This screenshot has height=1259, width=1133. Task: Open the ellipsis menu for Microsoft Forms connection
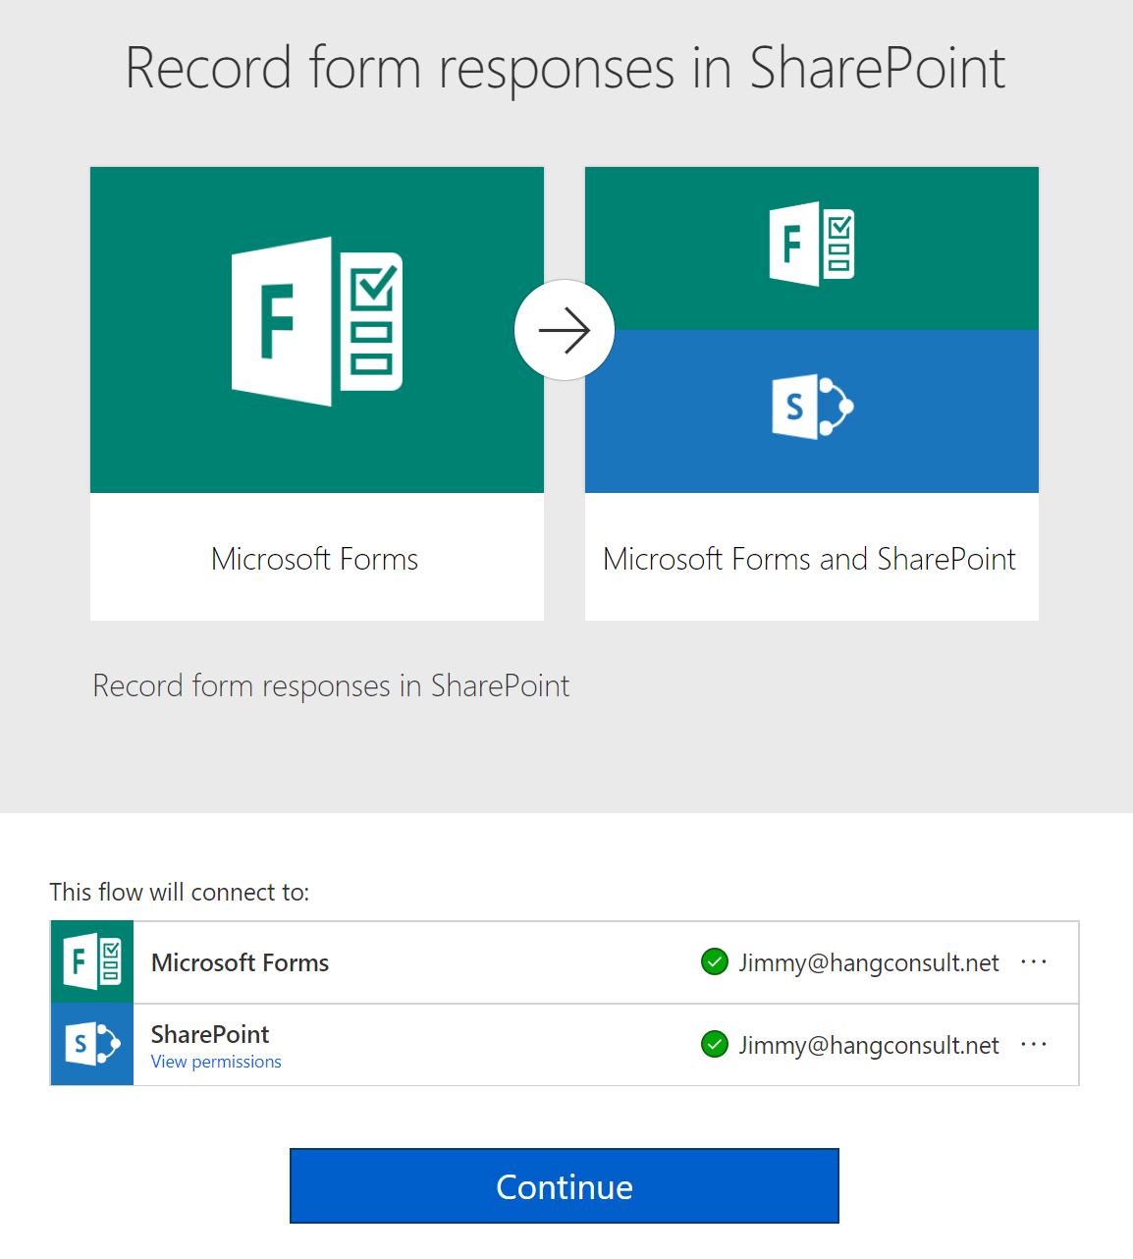click(x=1034, y=962)
